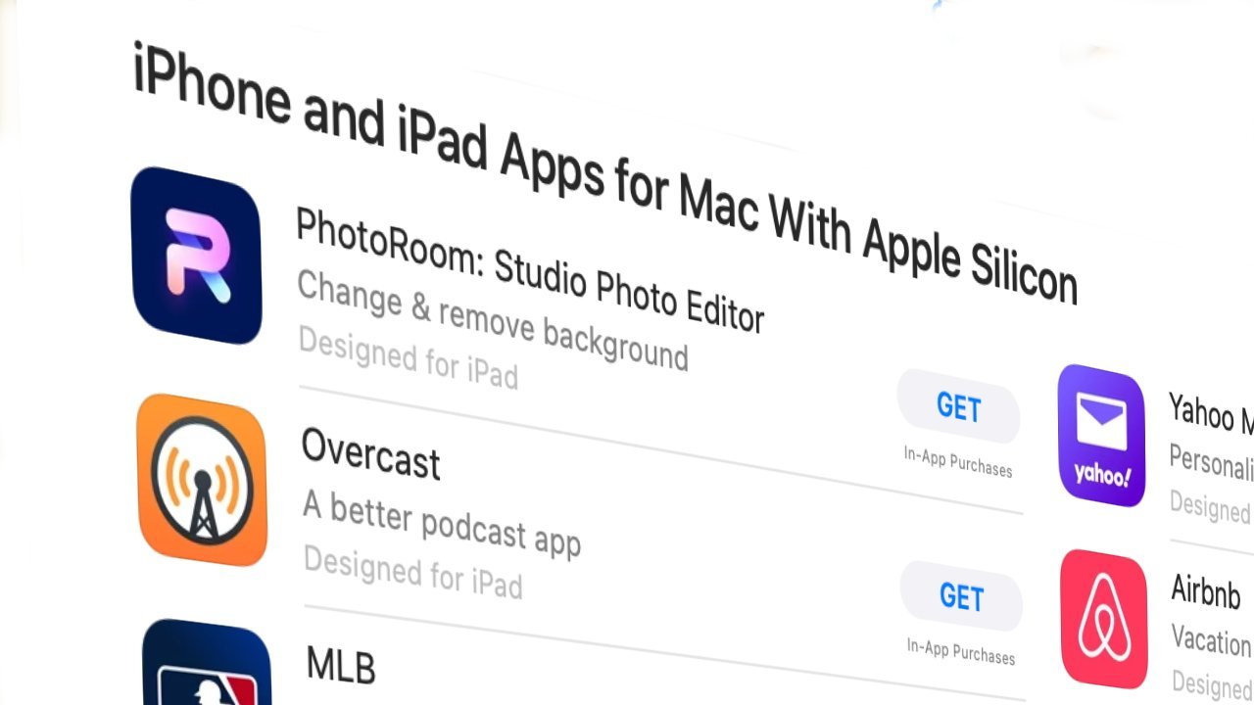Click 'Change & remove background' subtitle
Screen dimensions: 1254x705
492,322
